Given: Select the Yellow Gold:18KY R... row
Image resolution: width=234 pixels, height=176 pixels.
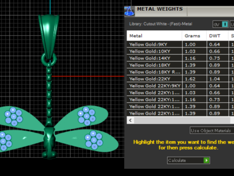Looking at the screenshot, I should [x=180, y=72].
